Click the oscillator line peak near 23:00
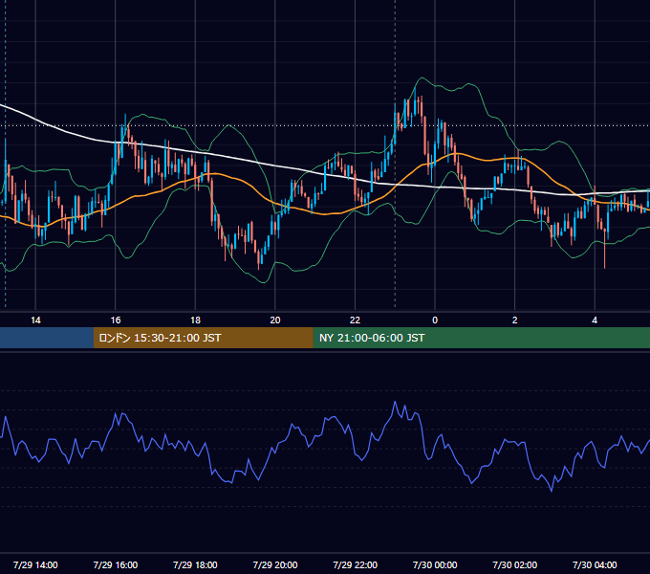Viewport: 650px width, 574px height. [395, 402]
